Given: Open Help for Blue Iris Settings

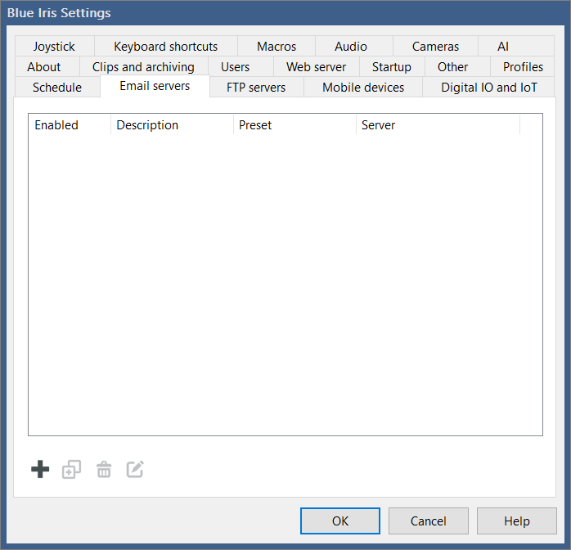Looking at the screenshot, I should pyautogui.click(x=517, y=521).
